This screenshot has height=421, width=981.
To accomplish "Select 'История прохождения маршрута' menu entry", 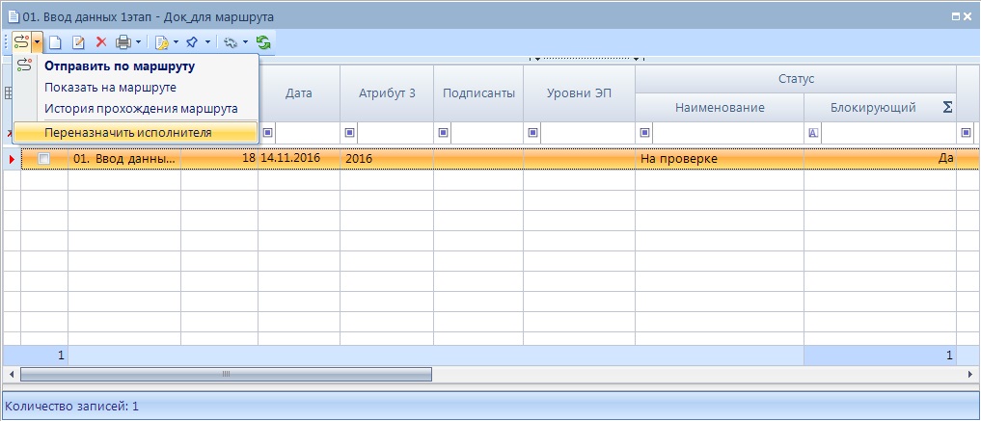I will (x=141, y=109).
